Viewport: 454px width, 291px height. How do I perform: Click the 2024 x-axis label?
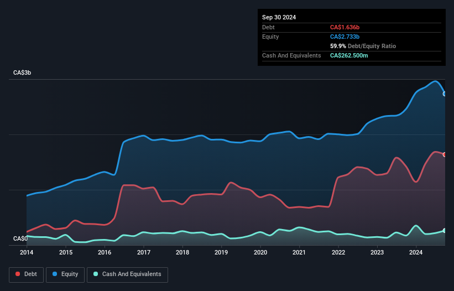[x=416, y=252]
